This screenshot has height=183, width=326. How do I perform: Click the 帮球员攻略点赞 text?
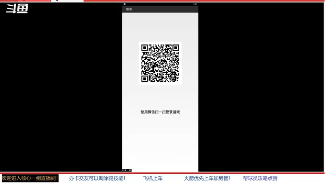pyautogui.click(x=260, y=179)
